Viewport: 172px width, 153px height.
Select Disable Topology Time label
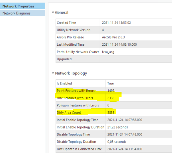(73, 134)
